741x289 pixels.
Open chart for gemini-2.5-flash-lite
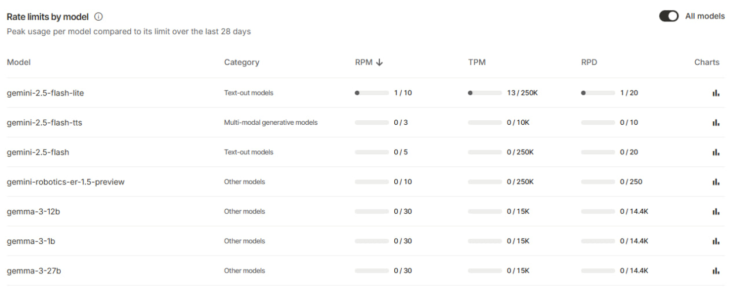(716, 93)
